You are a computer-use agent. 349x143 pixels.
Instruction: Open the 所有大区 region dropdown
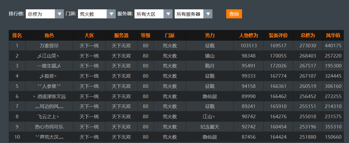(153, 14)
